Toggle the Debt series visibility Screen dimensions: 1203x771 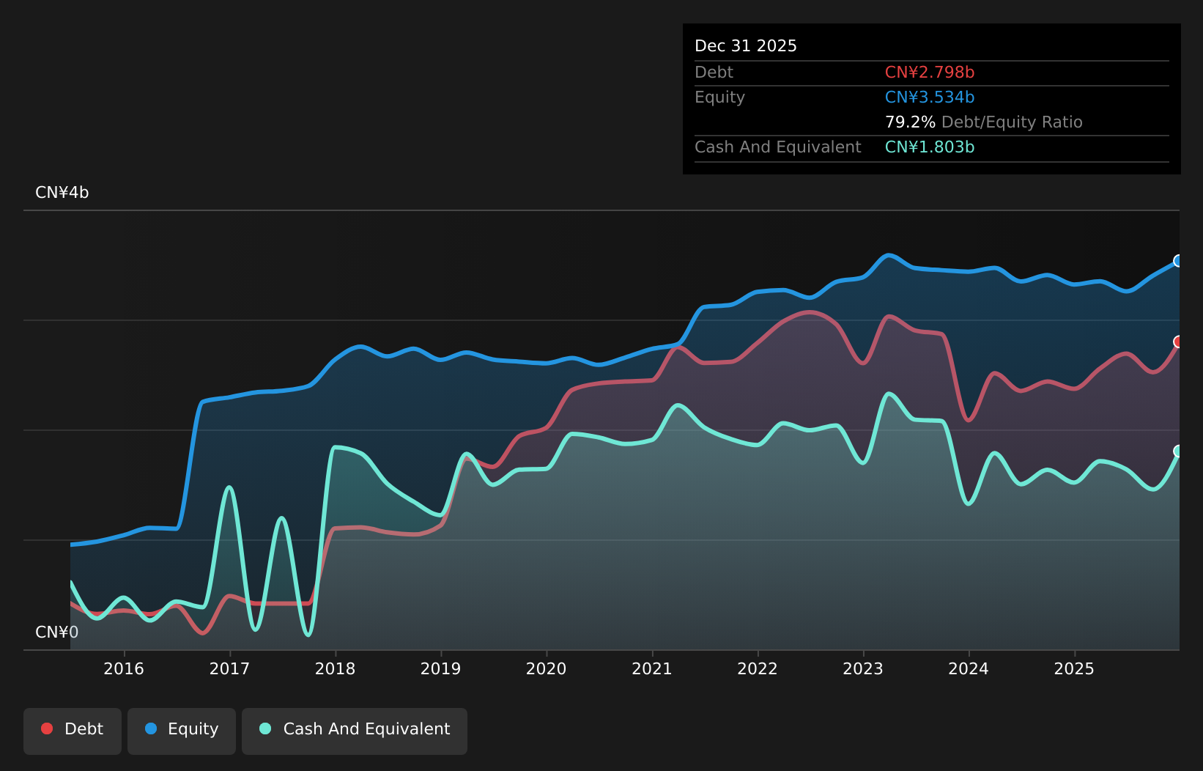72,730
